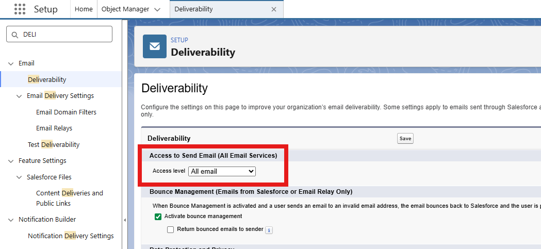Open Notification Delivery Settings

(x=71, y=236)
